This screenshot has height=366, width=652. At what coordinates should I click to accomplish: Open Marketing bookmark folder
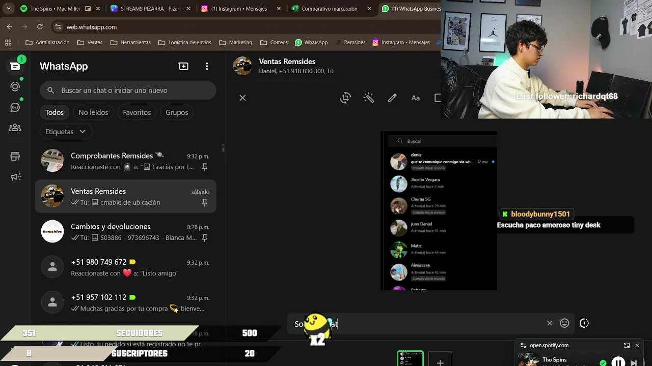236,42
